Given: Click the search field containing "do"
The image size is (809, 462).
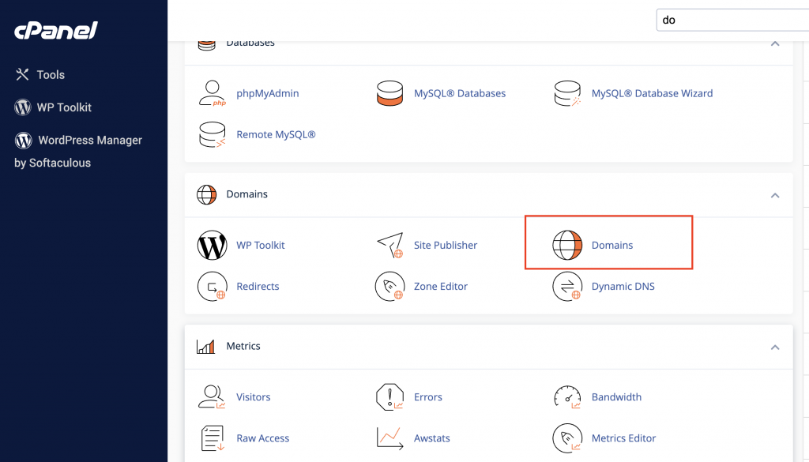Looking at the screenshot, I should 732,20.
